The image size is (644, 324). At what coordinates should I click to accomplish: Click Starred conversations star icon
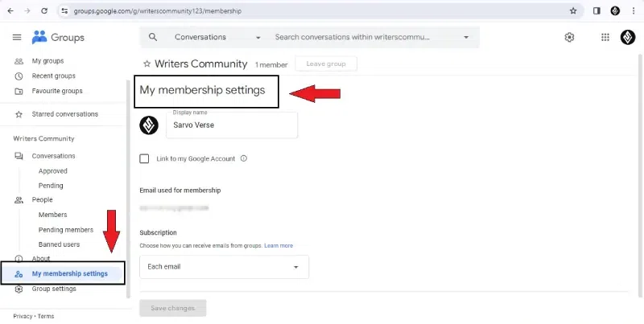(x=19, y=114)
